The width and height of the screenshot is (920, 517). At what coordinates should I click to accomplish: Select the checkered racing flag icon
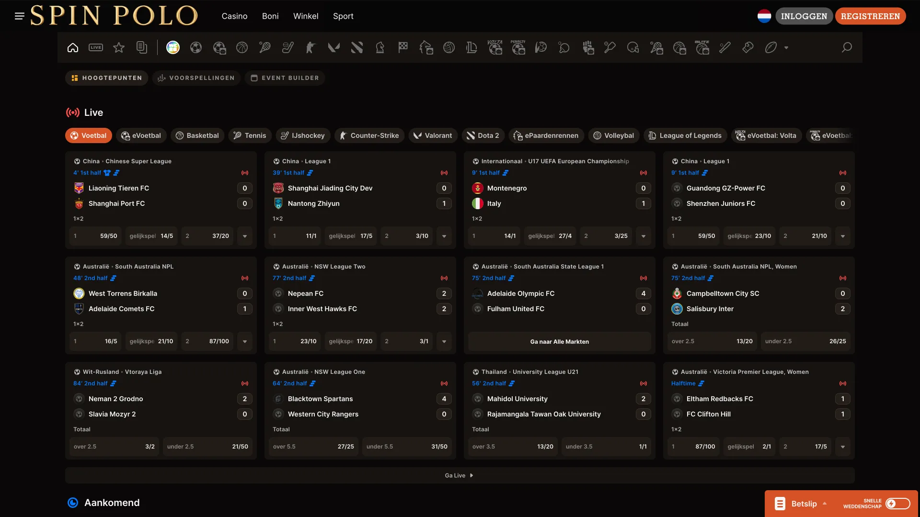[x=403, y=47]
